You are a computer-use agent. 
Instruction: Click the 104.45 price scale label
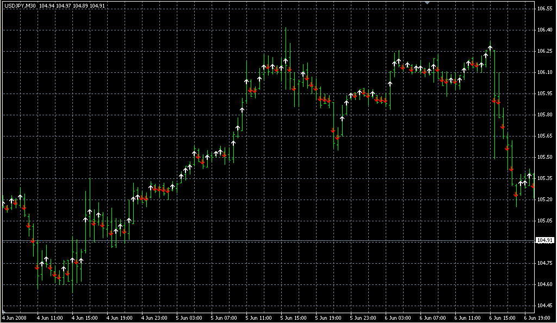tap(544, 306)
